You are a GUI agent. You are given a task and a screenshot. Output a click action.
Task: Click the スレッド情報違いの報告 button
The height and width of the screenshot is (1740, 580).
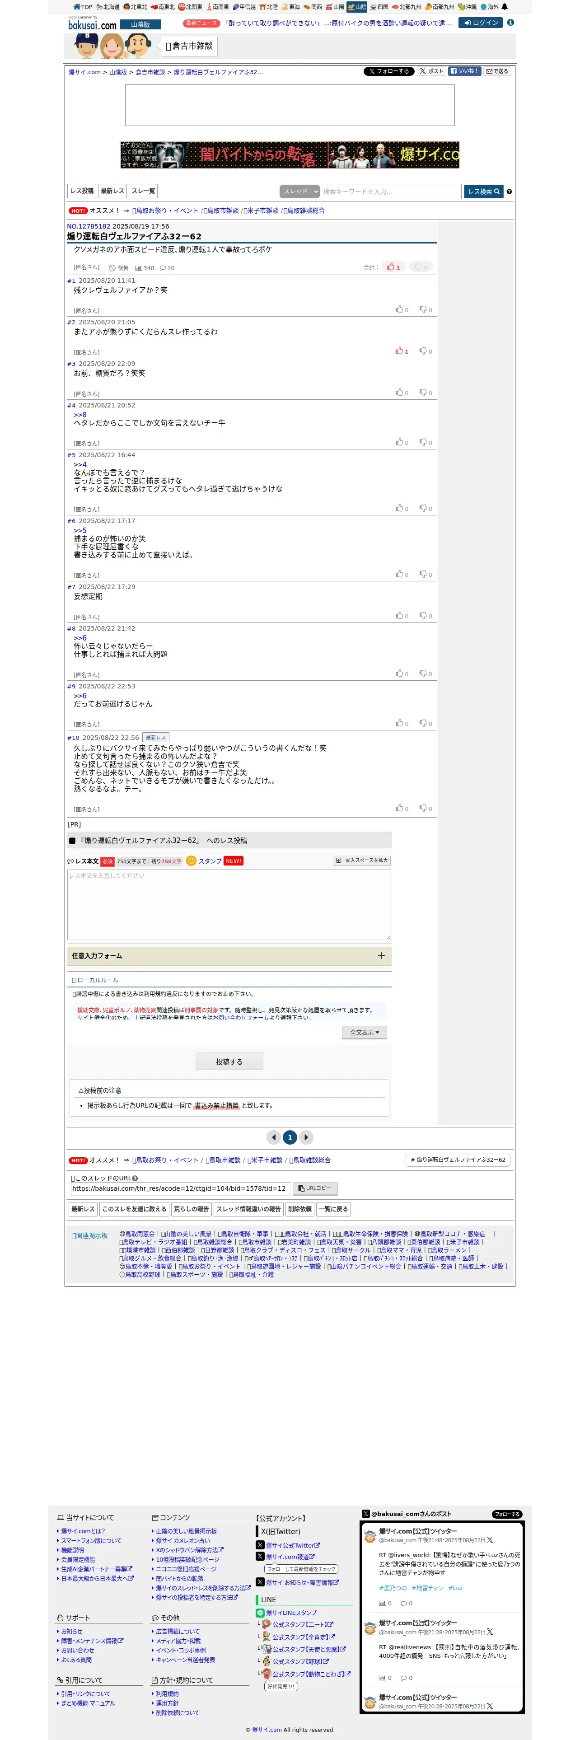coord(248,1209)
